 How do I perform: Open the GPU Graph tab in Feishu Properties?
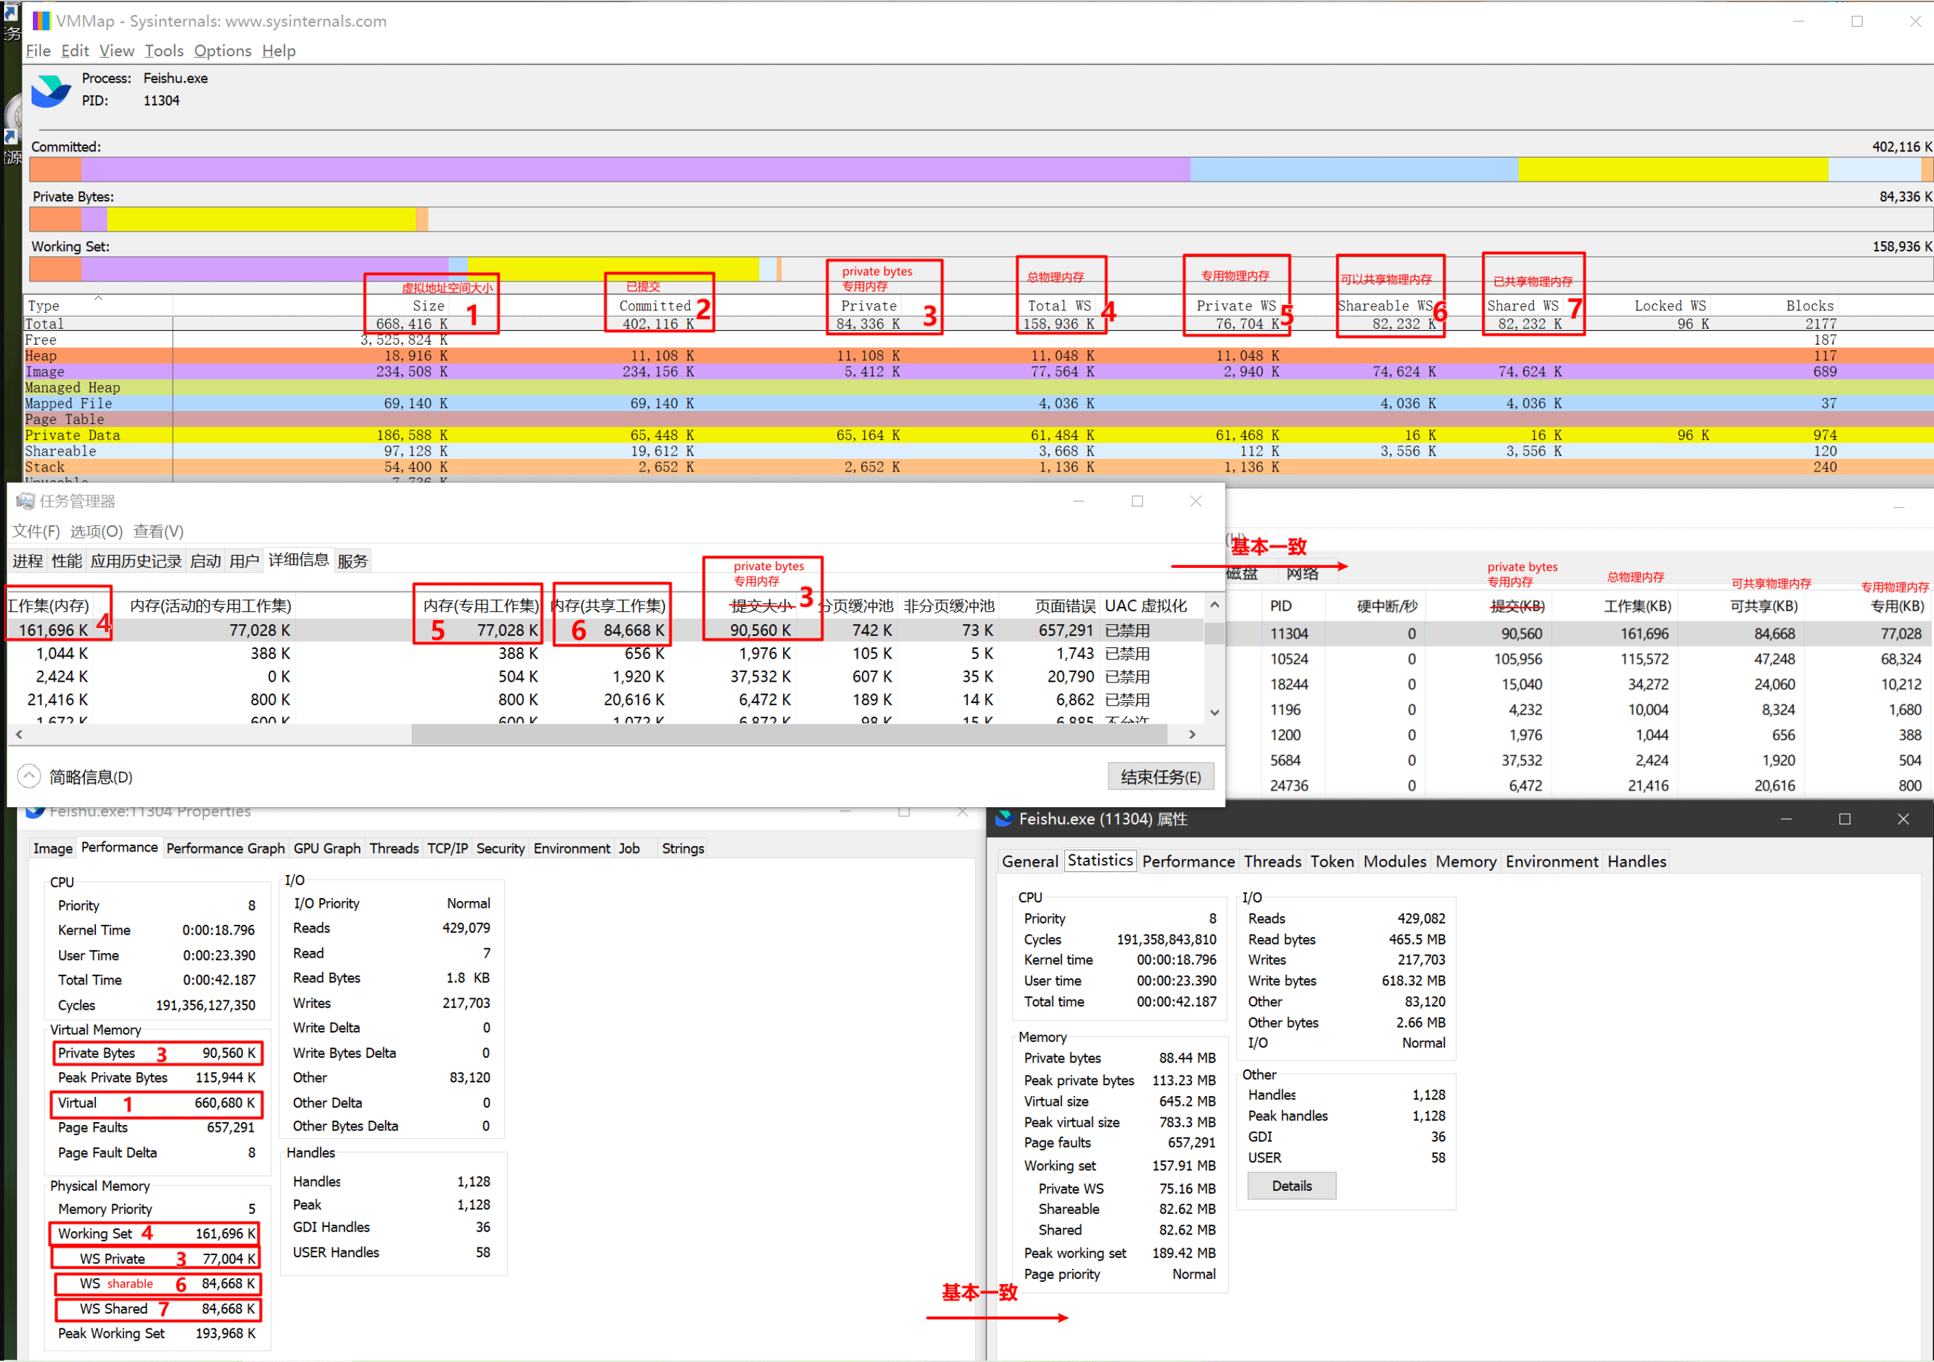point(327,848)
